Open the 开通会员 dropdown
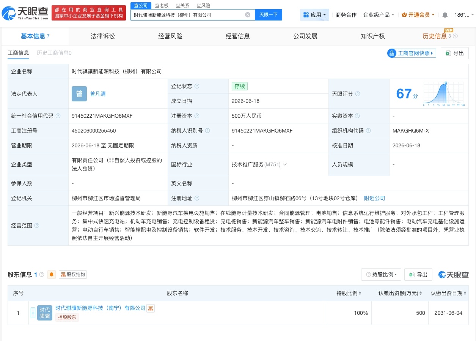476x341 pixels. (418, 15)
